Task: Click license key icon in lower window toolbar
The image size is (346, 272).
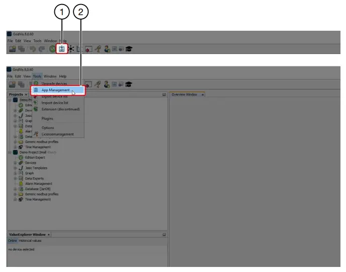Action: pos(98,84)
